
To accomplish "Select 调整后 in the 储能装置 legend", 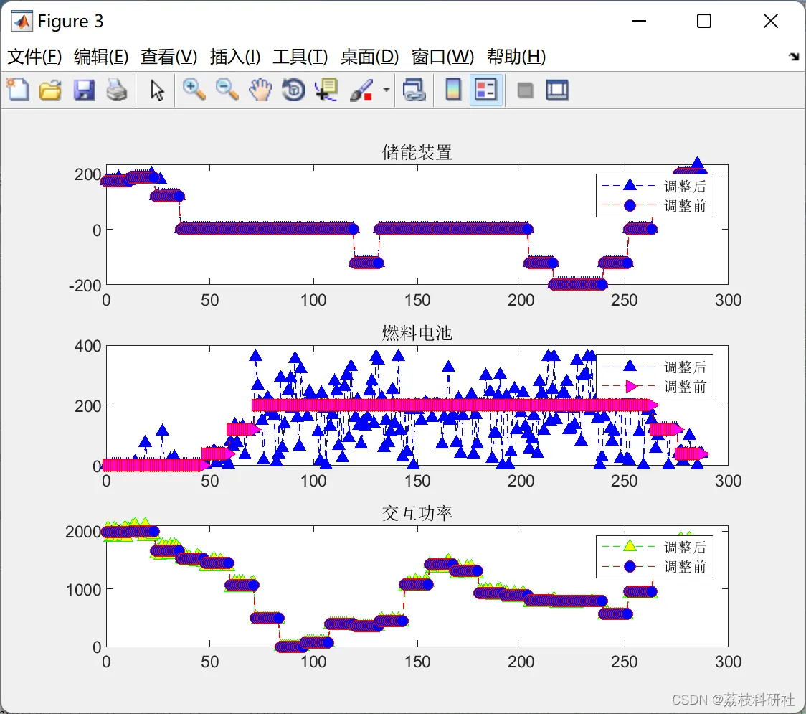I will 685,186.
